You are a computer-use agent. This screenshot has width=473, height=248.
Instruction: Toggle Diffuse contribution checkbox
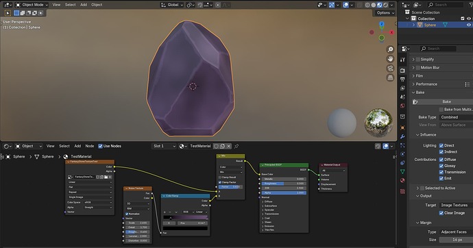click(x=441, y=160)
